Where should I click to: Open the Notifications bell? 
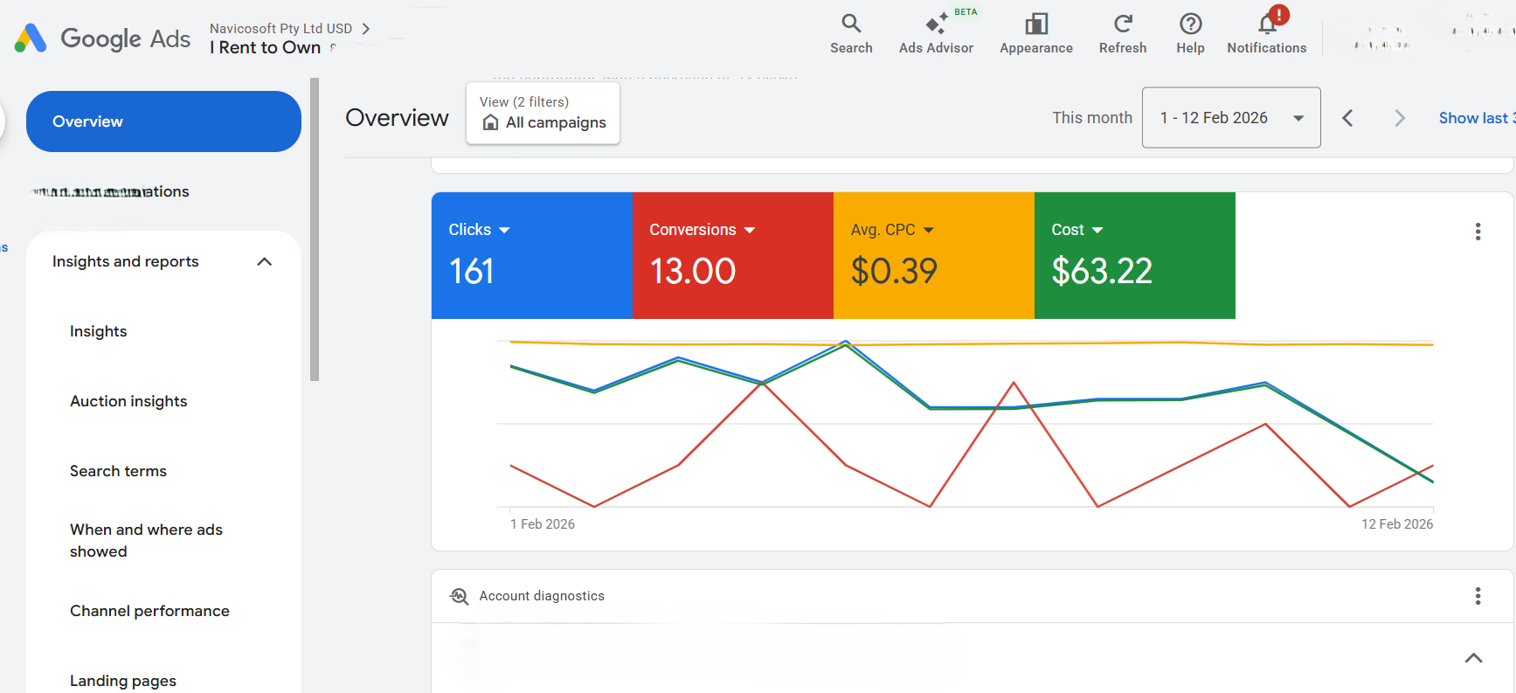pos(1266,24)
